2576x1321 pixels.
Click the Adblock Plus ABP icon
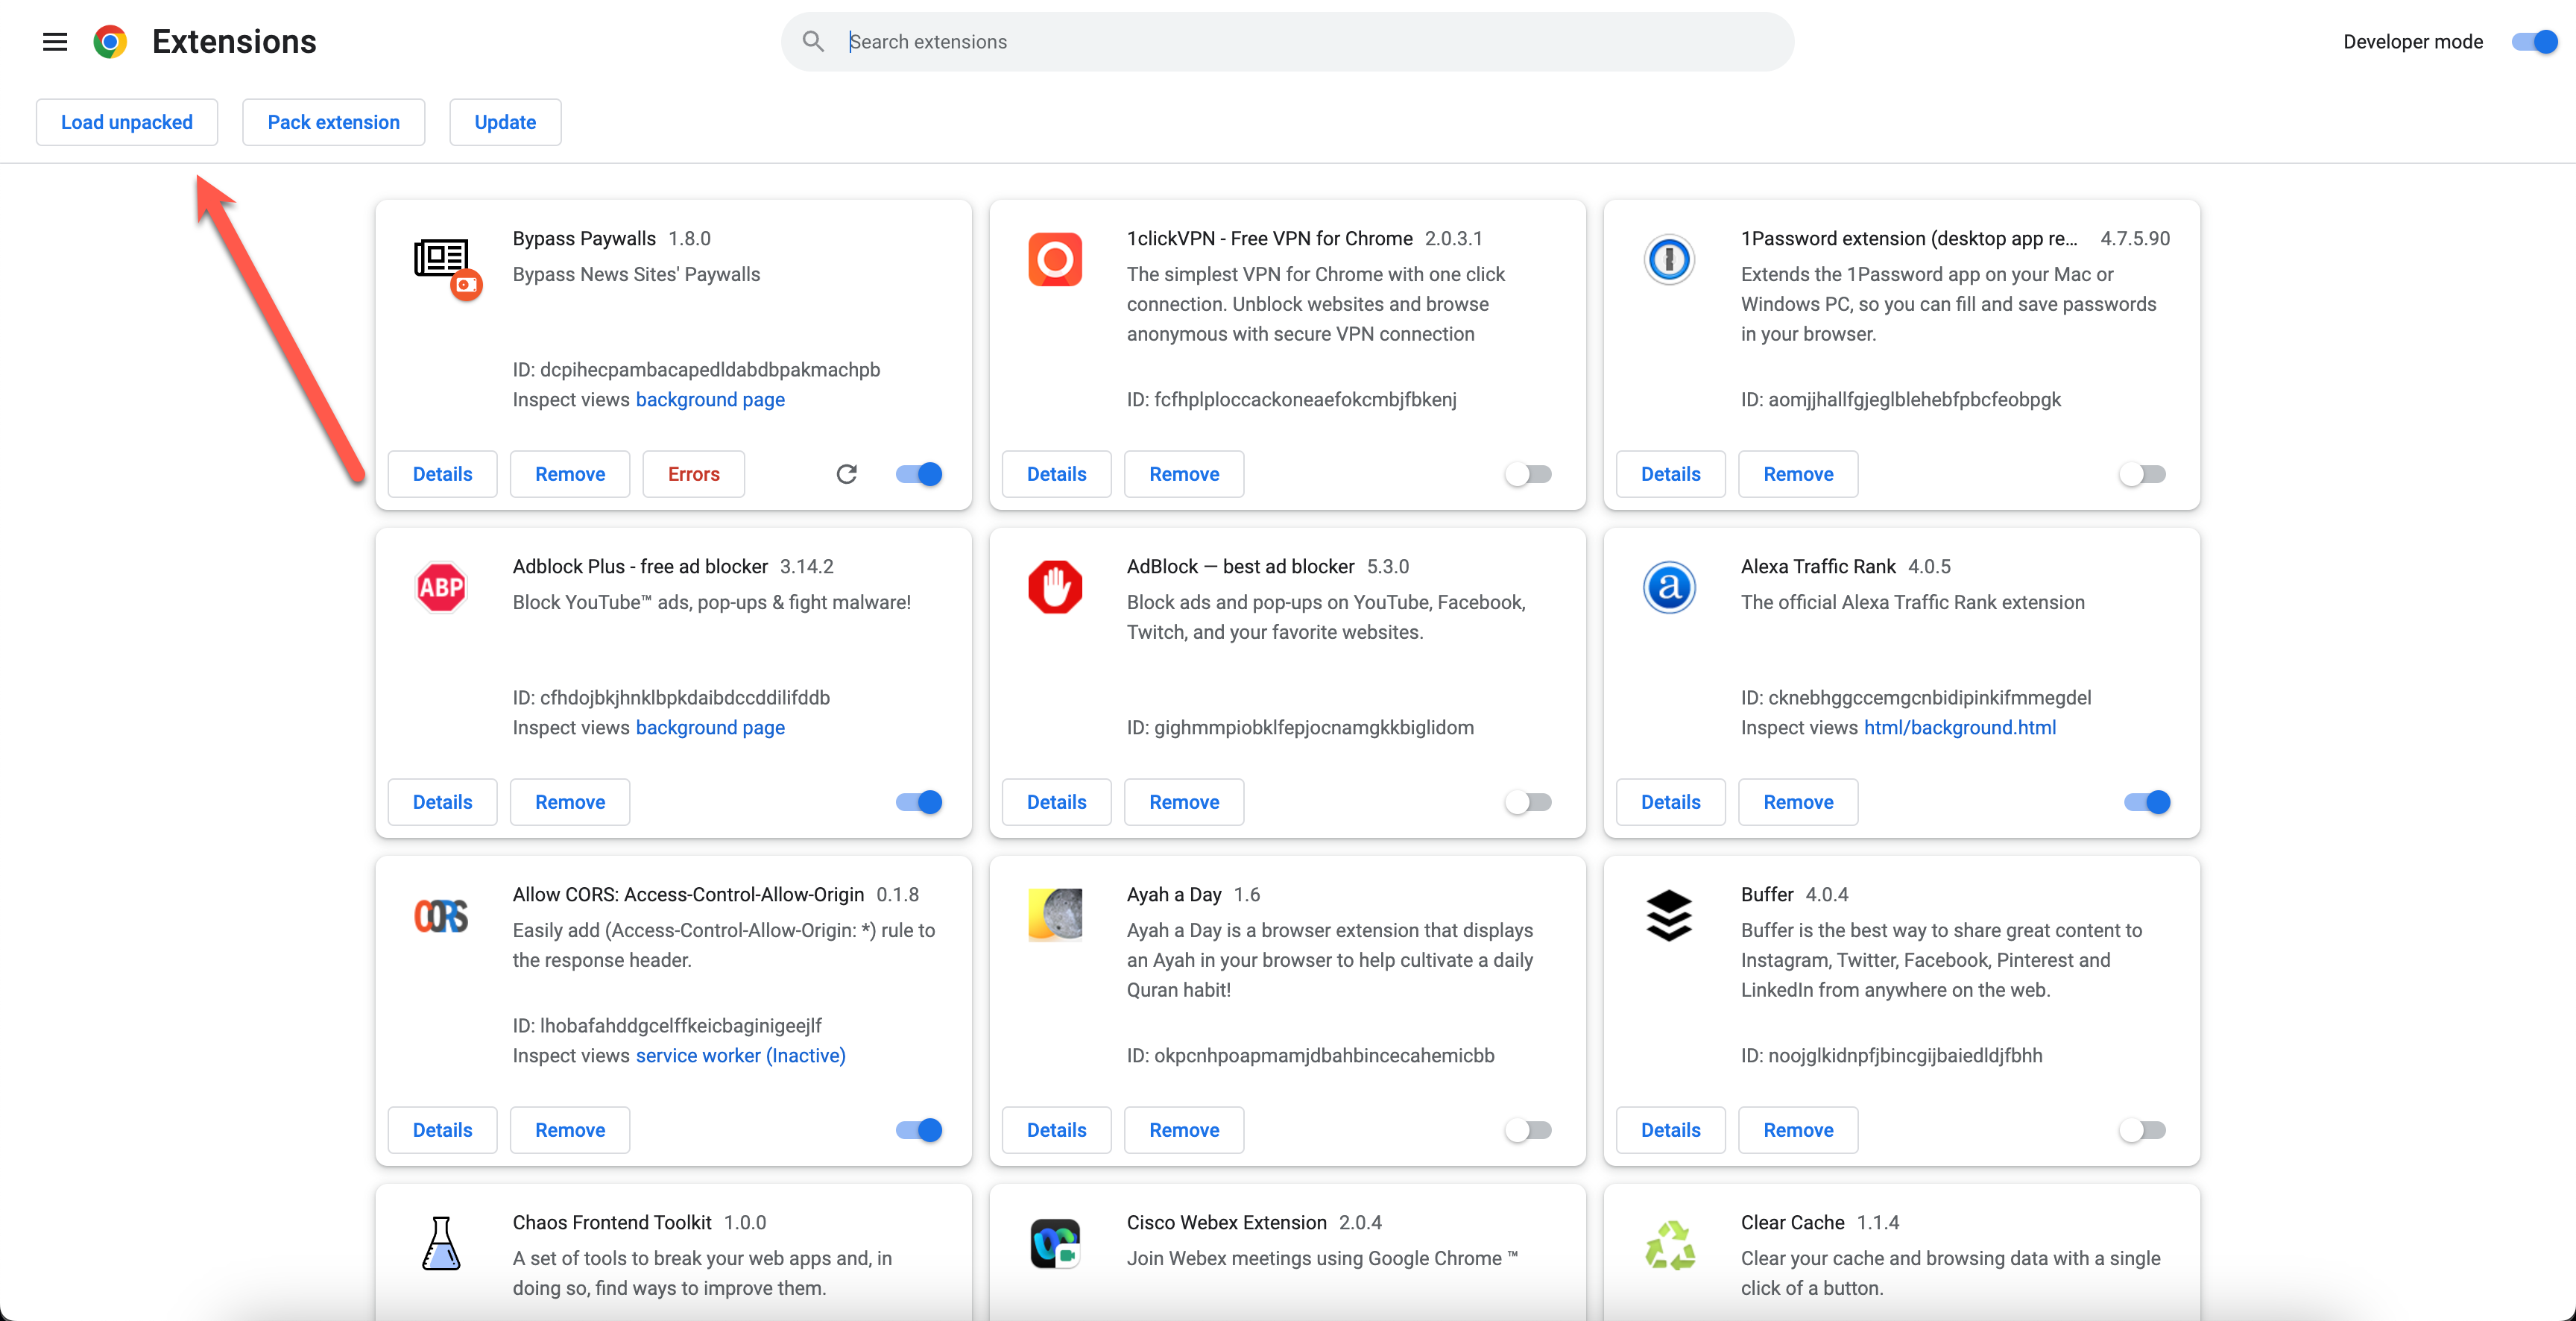coord(441,587)
